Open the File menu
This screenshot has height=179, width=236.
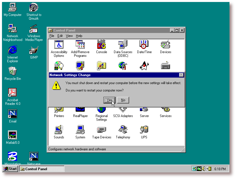coord(52,36)
